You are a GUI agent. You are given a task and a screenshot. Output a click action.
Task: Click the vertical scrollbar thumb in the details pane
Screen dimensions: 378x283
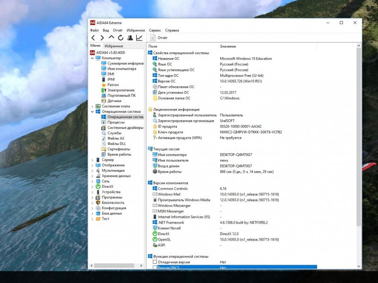point(359,137)
